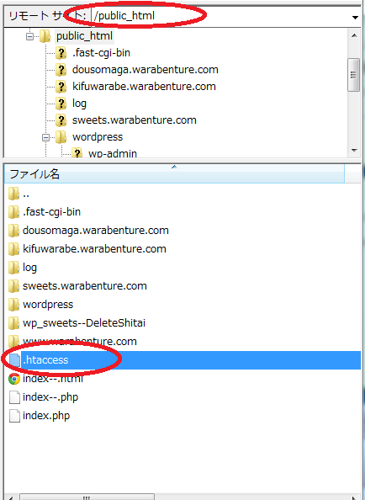Viewport: 365px width, 500px height.
Task: Click unknown-folder icon beside kifuwarabe.warabenture.com in tree
Action: [x=61, y=87]
